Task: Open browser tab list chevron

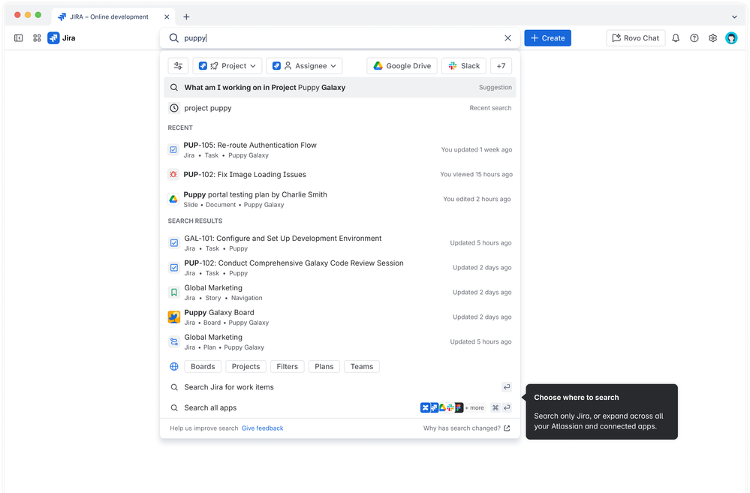Action: [734, 17]
